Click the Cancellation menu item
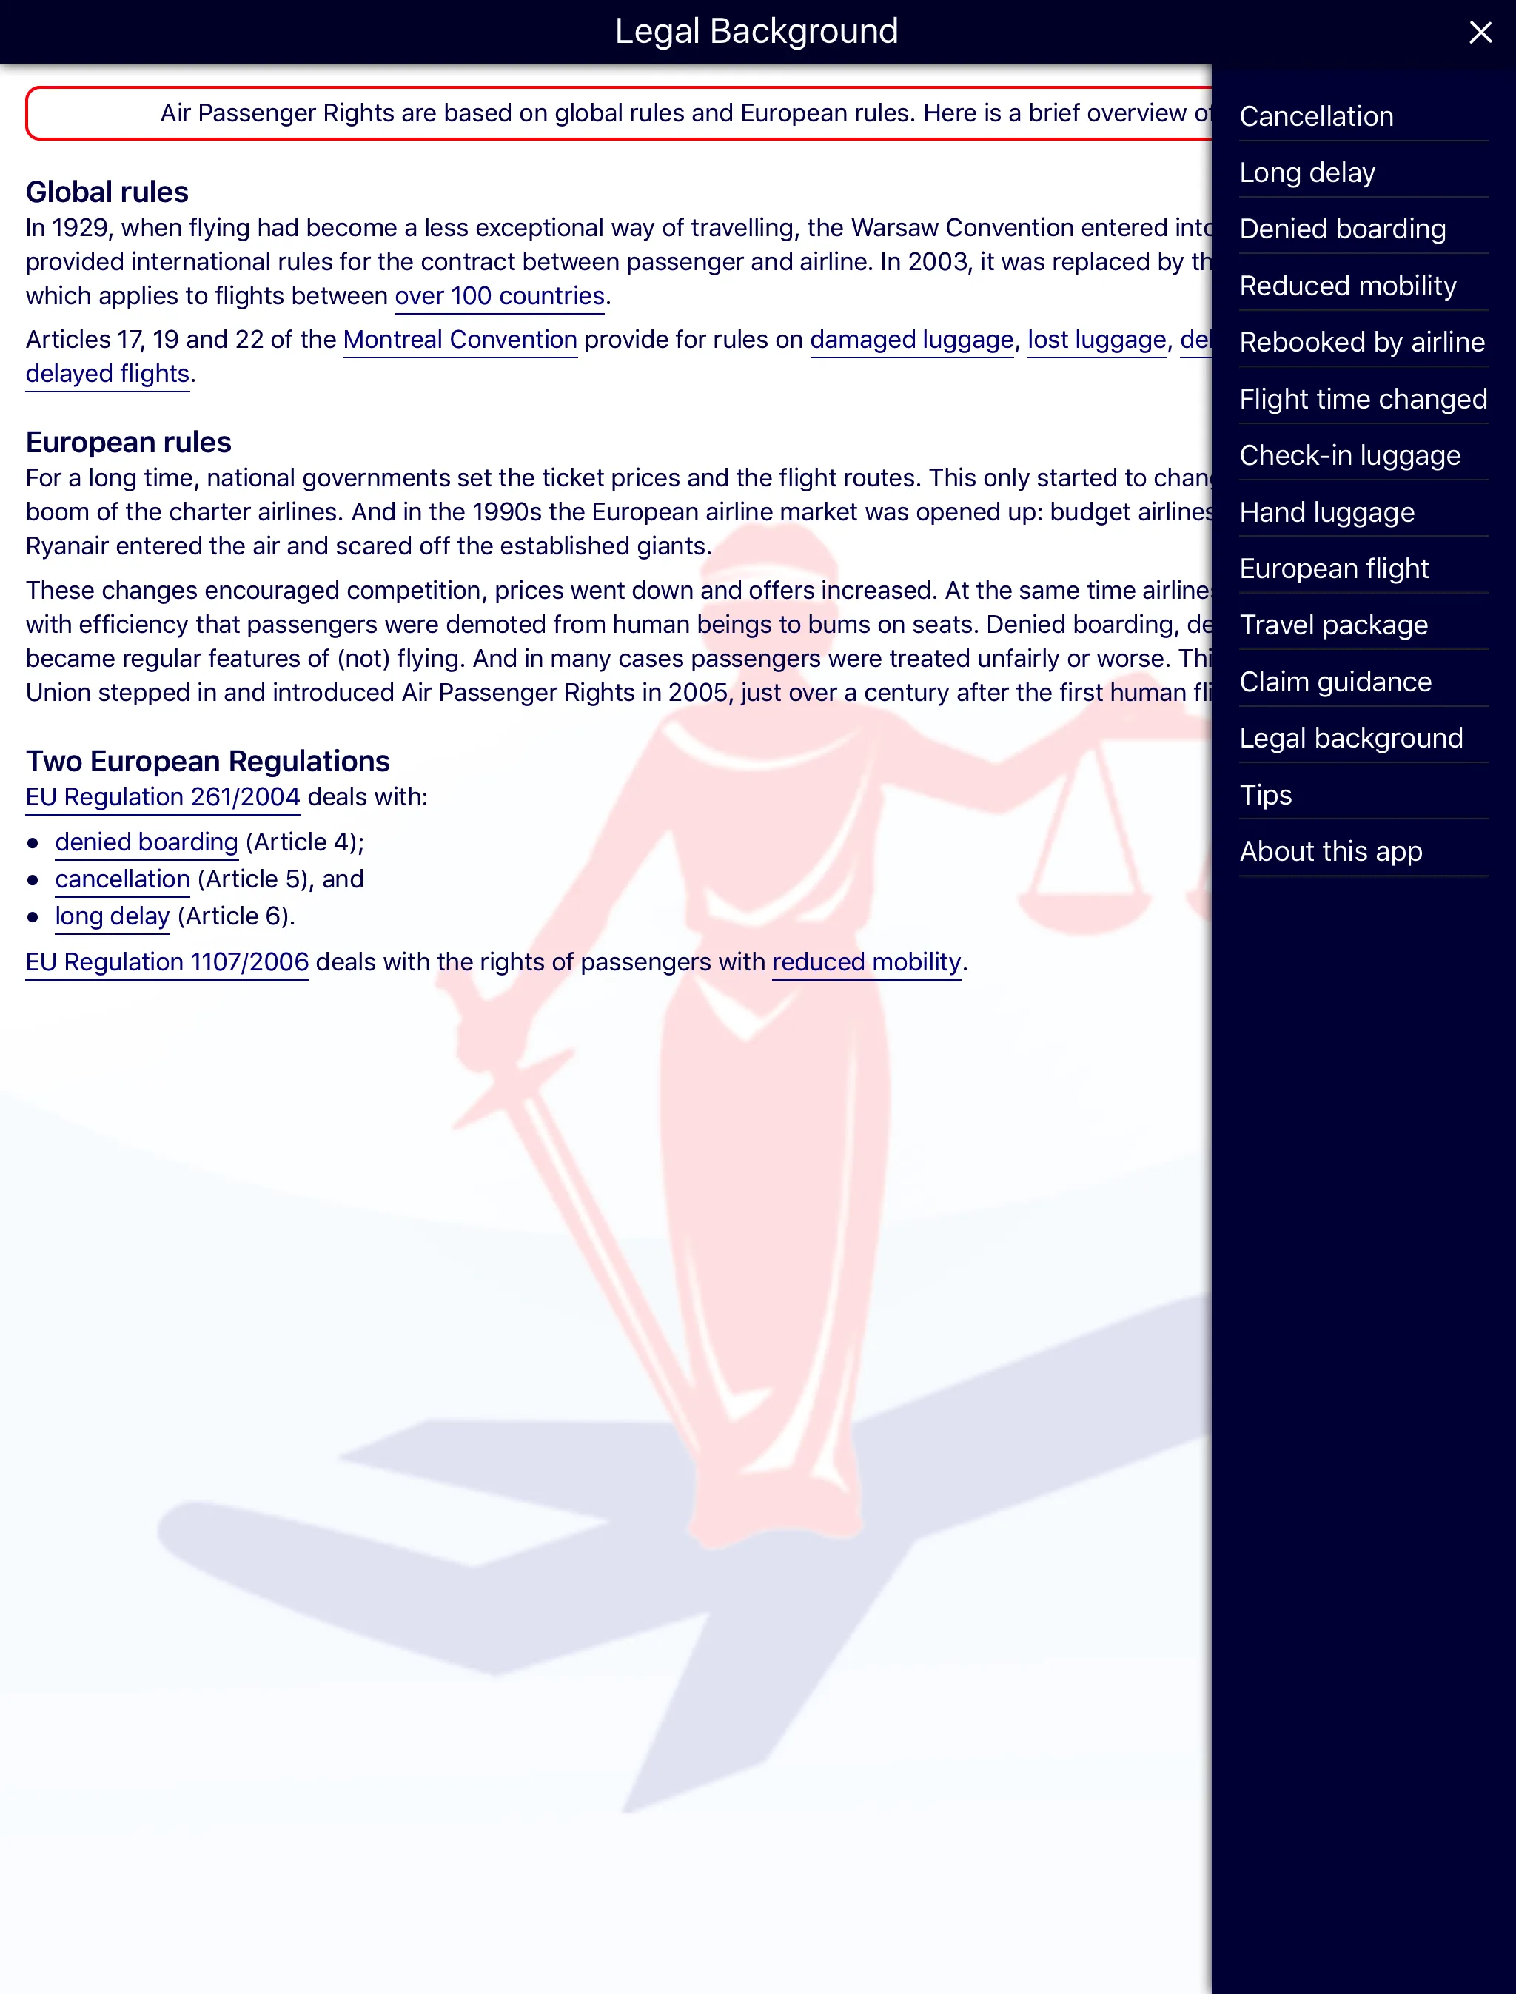The width and height of the screenshot is (1516, 1994). pyautogui.click(x=1315, y=116)
